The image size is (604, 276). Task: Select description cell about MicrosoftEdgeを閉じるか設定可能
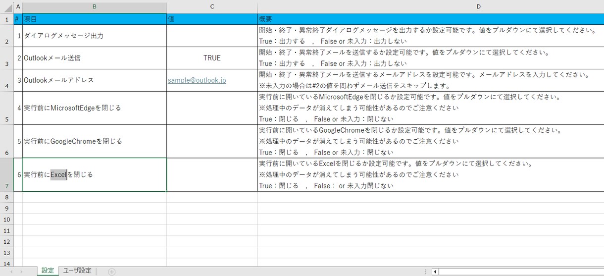(x=431, y=108)
